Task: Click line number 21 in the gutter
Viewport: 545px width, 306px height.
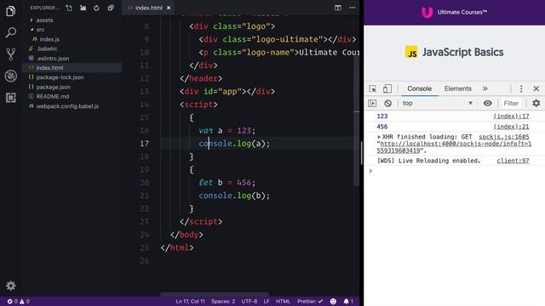Action: (144, 195)
